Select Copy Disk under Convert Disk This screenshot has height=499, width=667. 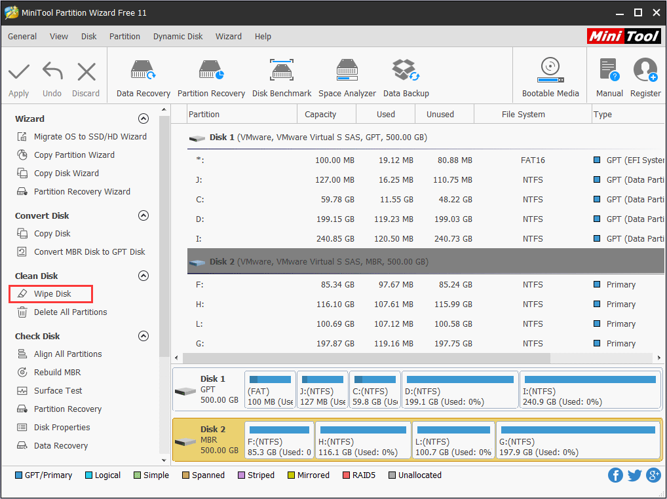(x=44, y=233)
